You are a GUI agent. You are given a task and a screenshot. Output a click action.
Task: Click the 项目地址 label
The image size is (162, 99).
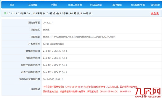pos(35,37)
